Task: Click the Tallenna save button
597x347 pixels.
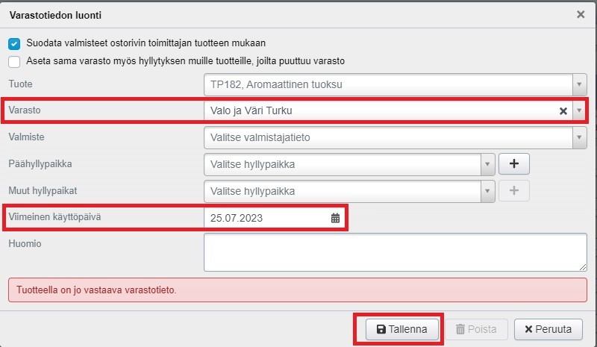Action: pos(402,329)
